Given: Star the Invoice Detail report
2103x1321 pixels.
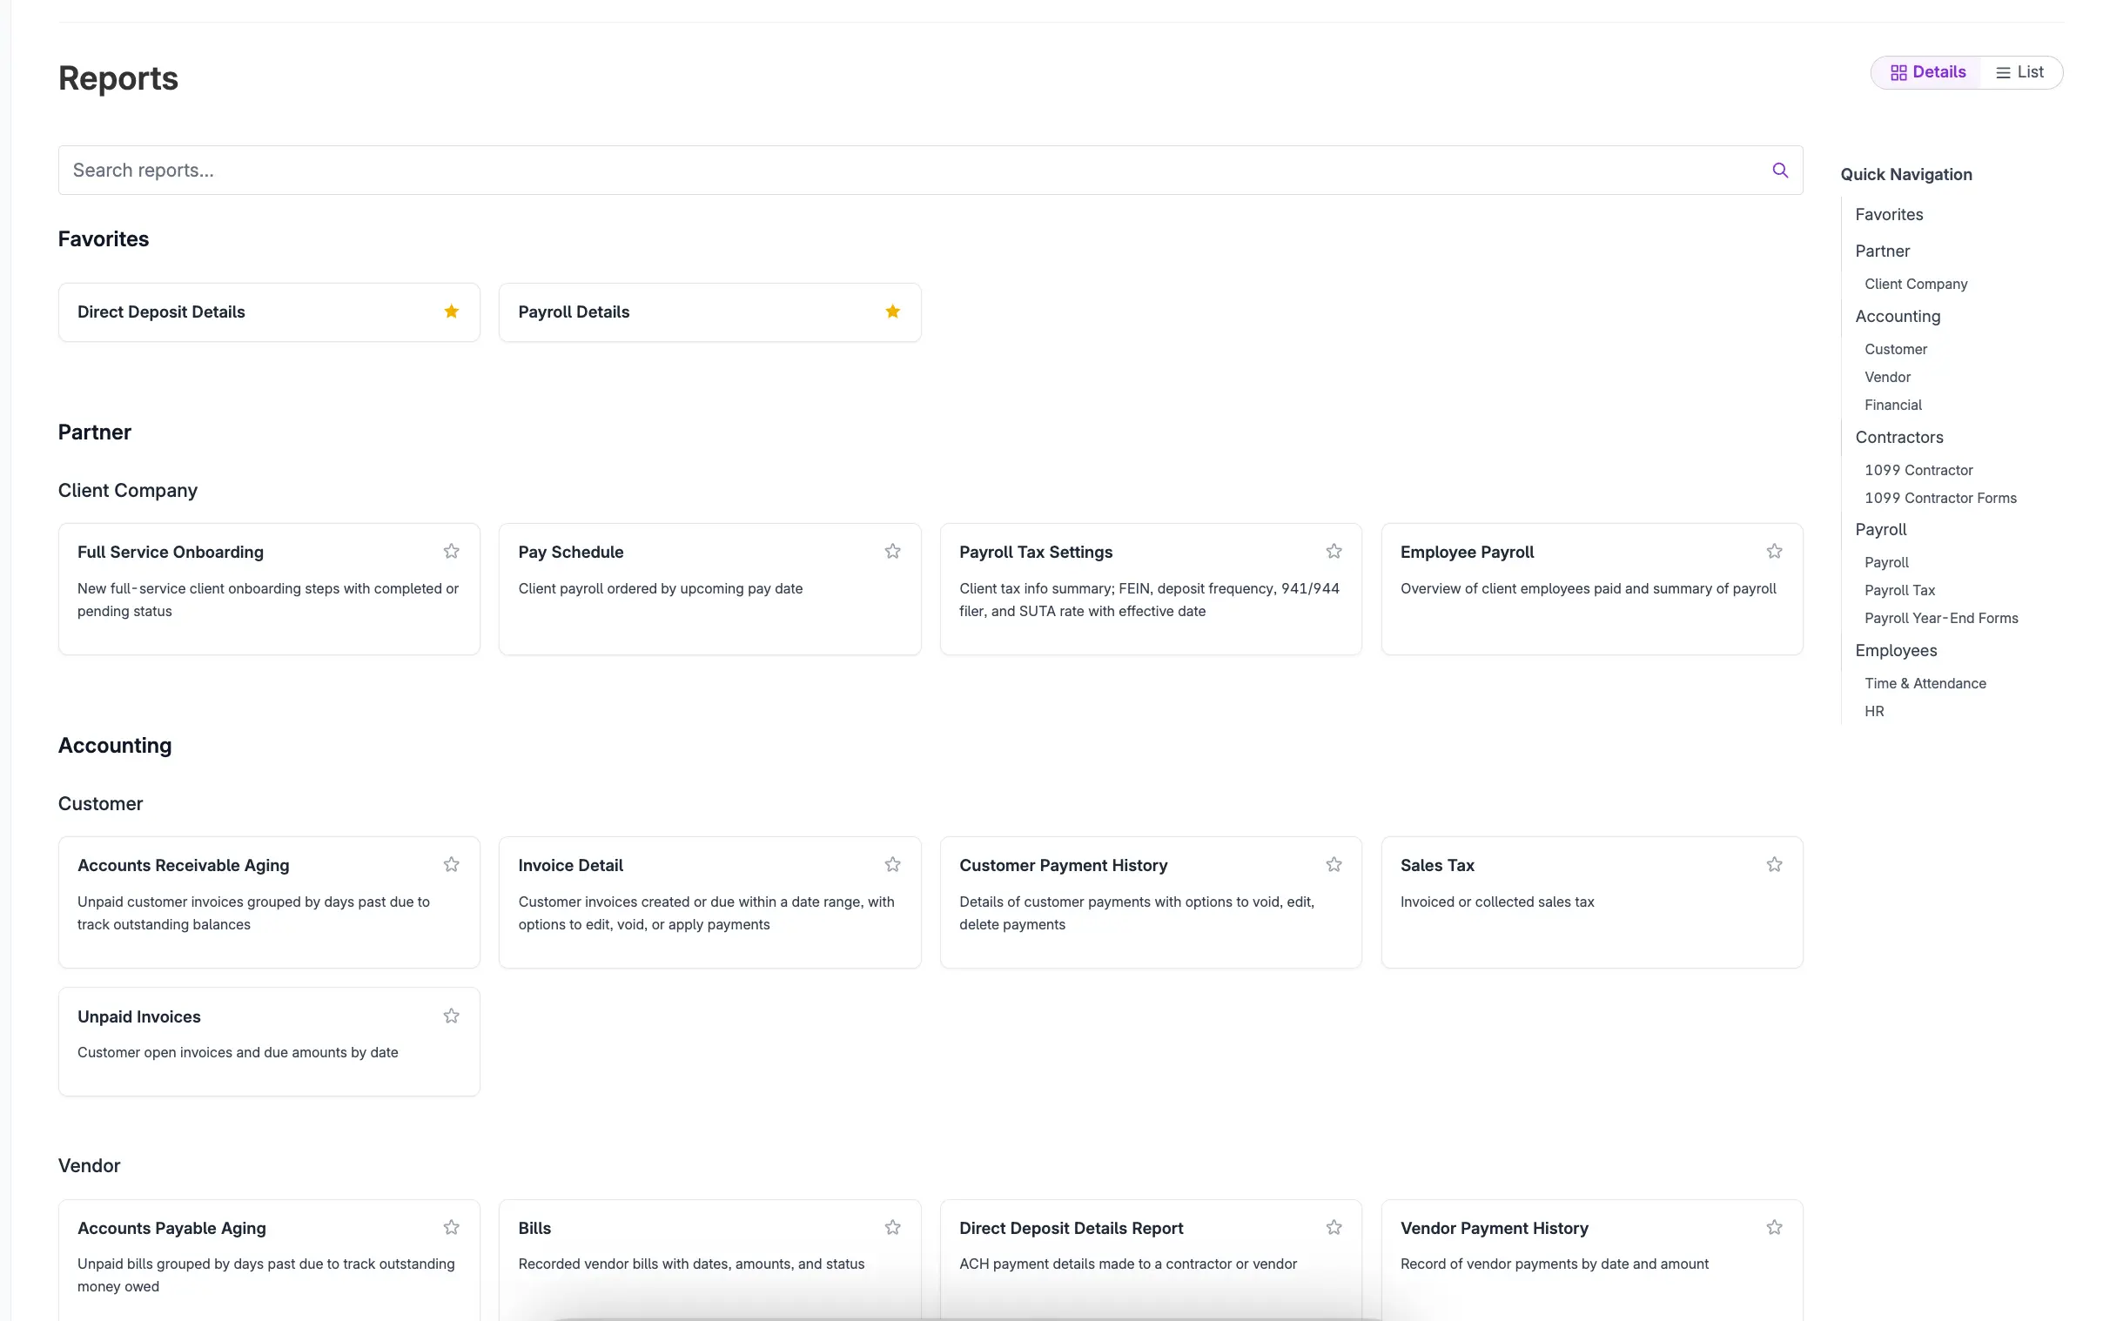Looking at the screenshot, I should click(891, 864).
